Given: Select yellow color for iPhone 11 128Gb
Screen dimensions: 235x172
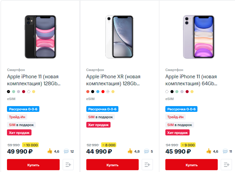Looking at the screenshot, I should pos(34,92).
